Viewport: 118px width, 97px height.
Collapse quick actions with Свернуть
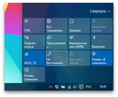(x=100, y=11)
